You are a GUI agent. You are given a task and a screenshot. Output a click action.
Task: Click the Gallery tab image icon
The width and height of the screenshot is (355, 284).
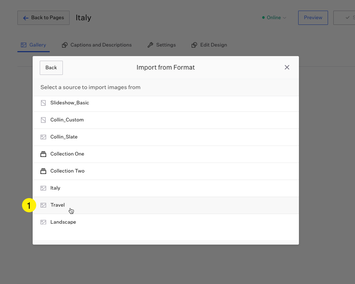coord(23,45)
